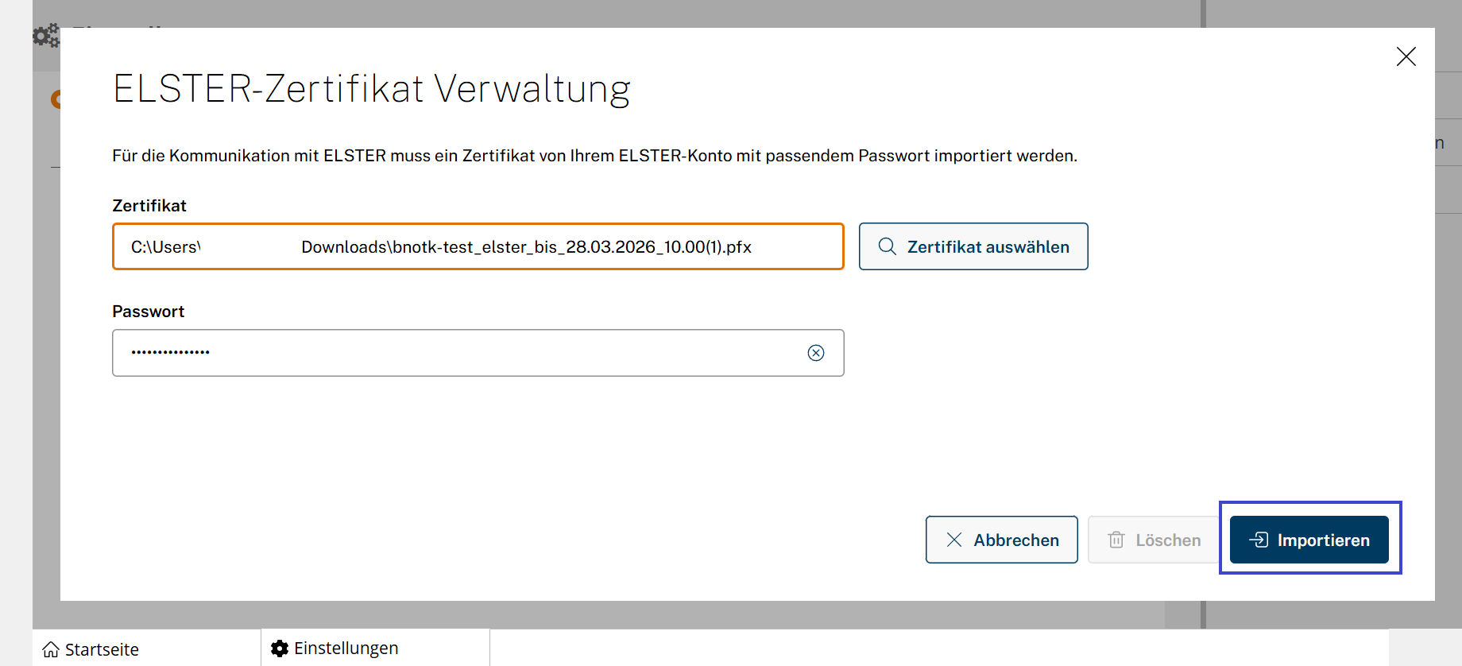Click the house icon next to Startseite
This screenshot has height=666, width=1462.
click(51, 649)
